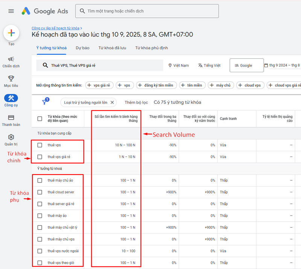Change language via Tiếng Việt dropdown
Screen dimensions: 301x269
(x=209, y=65)
